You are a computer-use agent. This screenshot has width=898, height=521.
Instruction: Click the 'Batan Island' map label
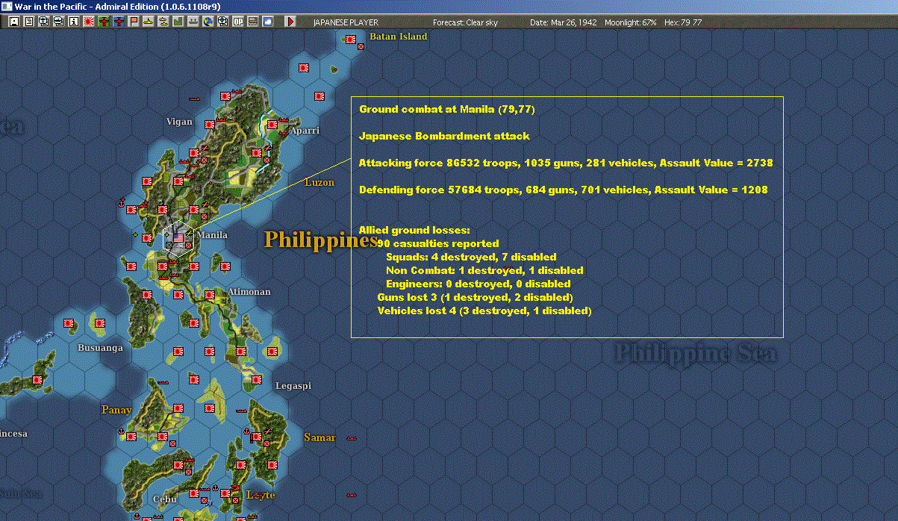(x=399, y=37)
